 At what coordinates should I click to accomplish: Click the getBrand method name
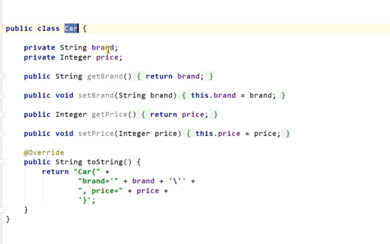tap(105, 76)
